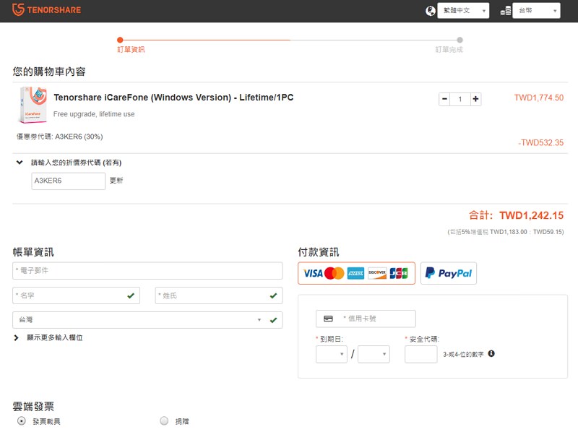
Task: Select credit card payment method
Action: (356, 273)
